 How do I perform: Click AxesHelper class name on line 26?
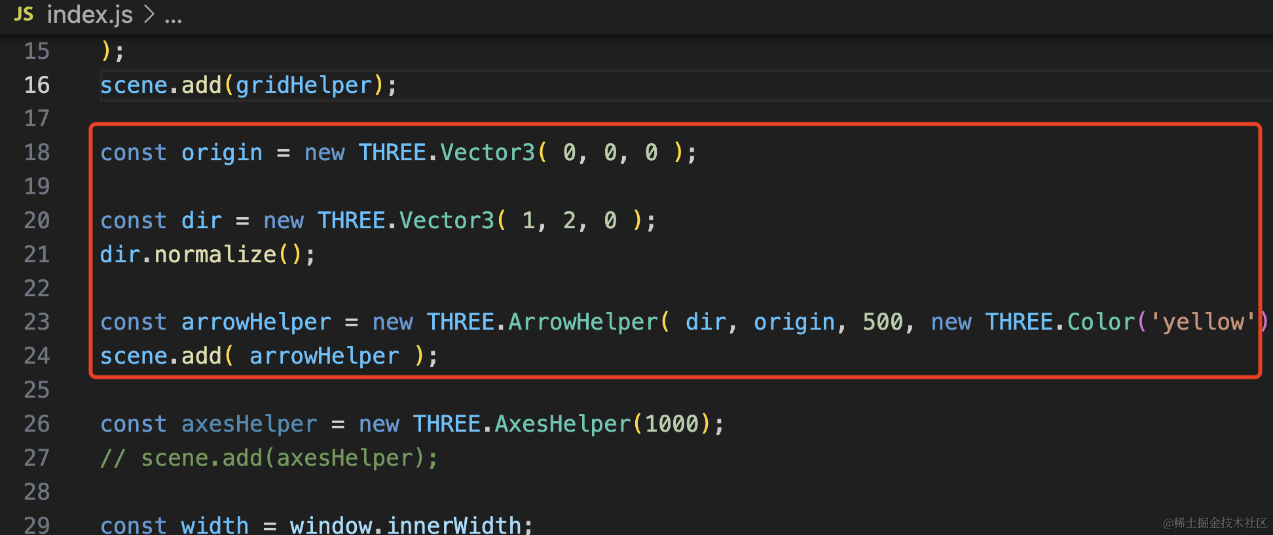(x=563, y=424)
